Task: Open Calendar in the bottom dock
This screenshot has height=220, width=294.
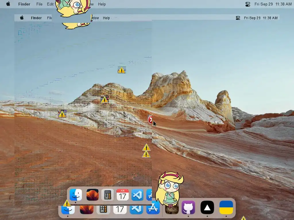Action: pyautogui.click(x=120, y=209)
